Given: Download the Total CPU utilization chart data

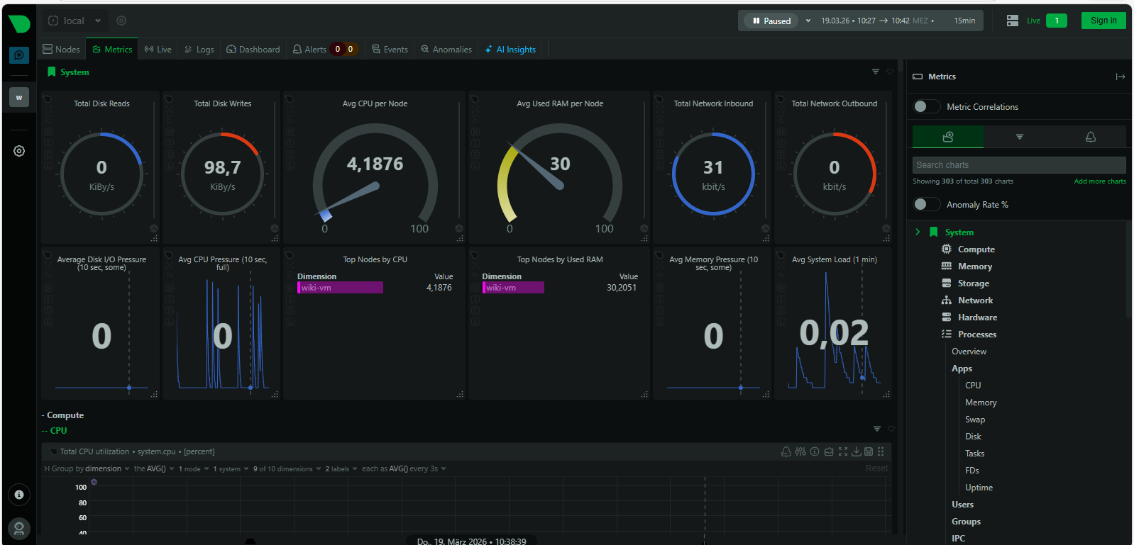Looking at the screenshot, I should click(857, 451).
